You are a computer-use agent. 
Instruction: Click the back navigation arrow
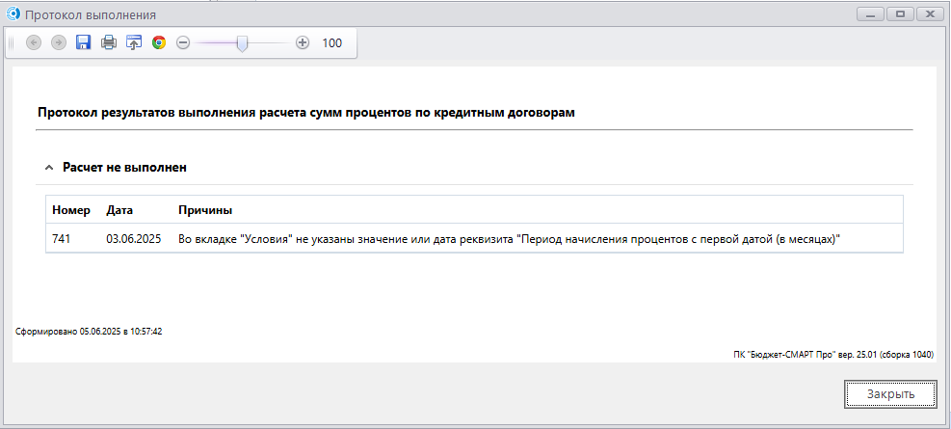tap(34, 42)
